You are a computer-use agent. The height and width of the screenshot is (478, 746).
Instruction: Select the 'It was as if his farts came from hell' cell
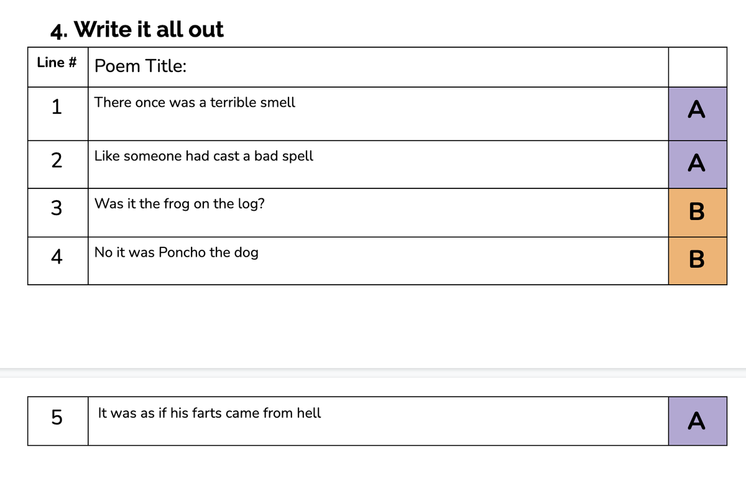378,421
